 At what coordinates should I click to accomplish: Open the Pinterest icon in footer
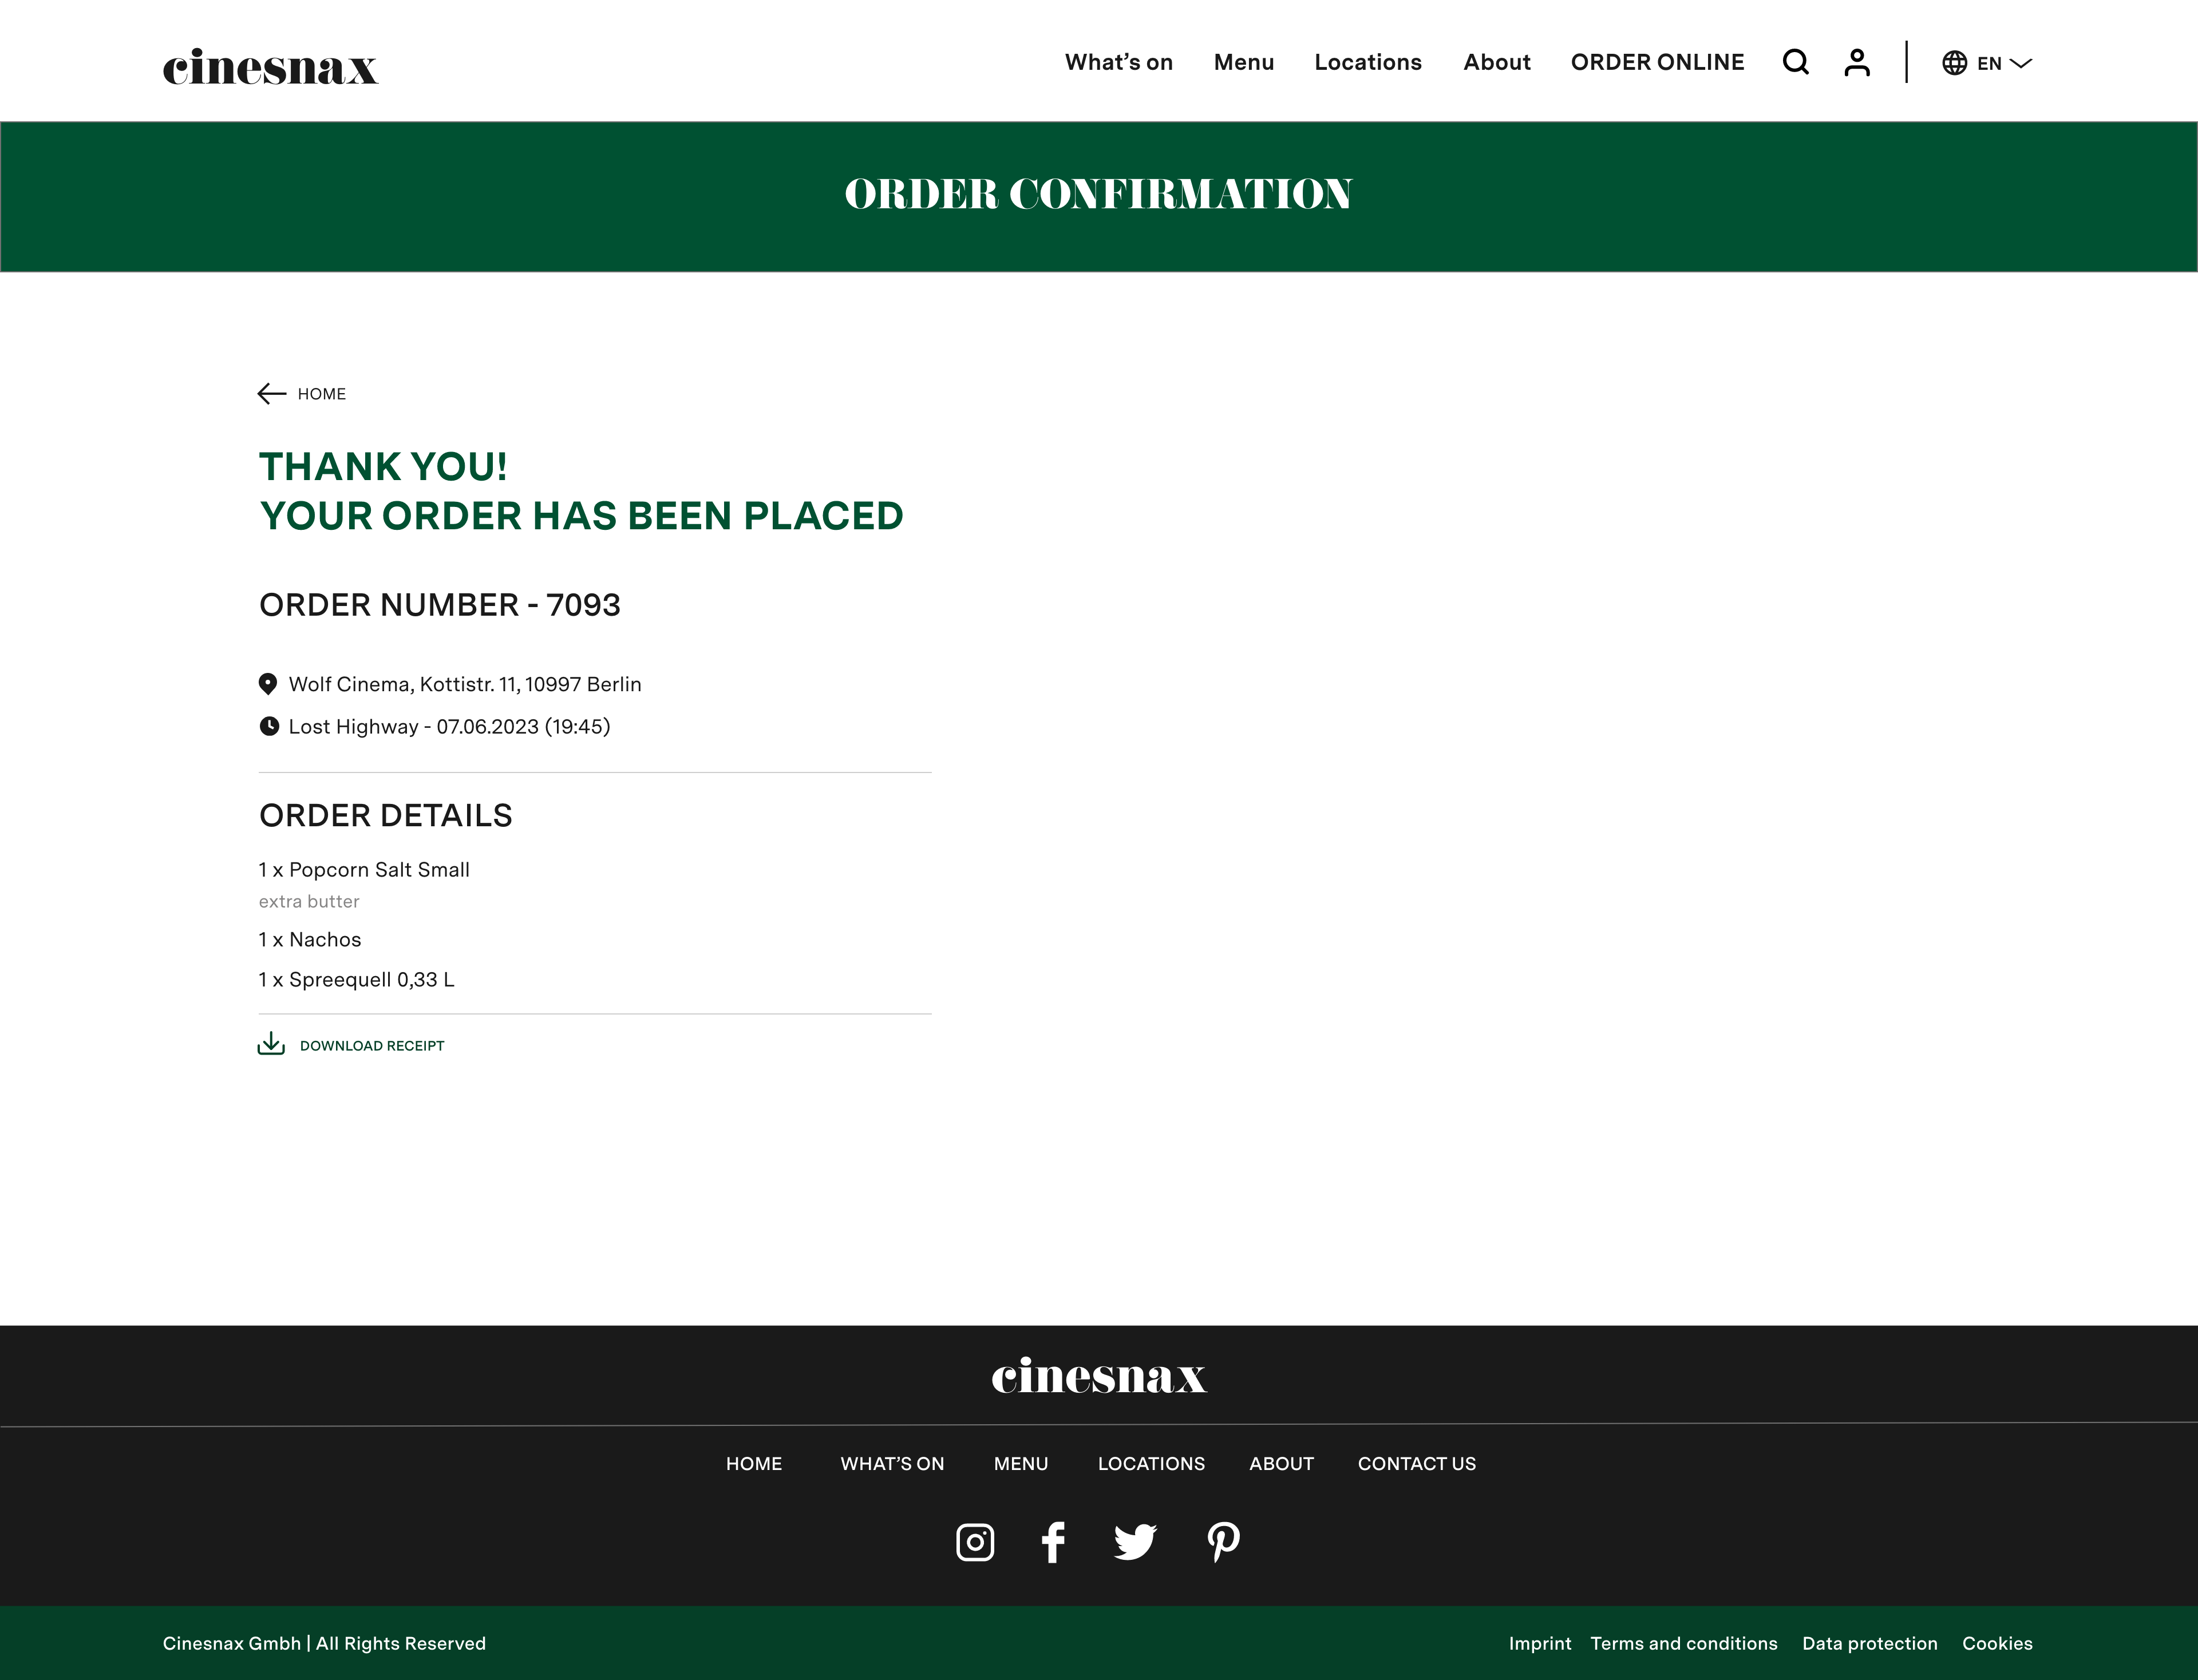click(1224, 1542)
